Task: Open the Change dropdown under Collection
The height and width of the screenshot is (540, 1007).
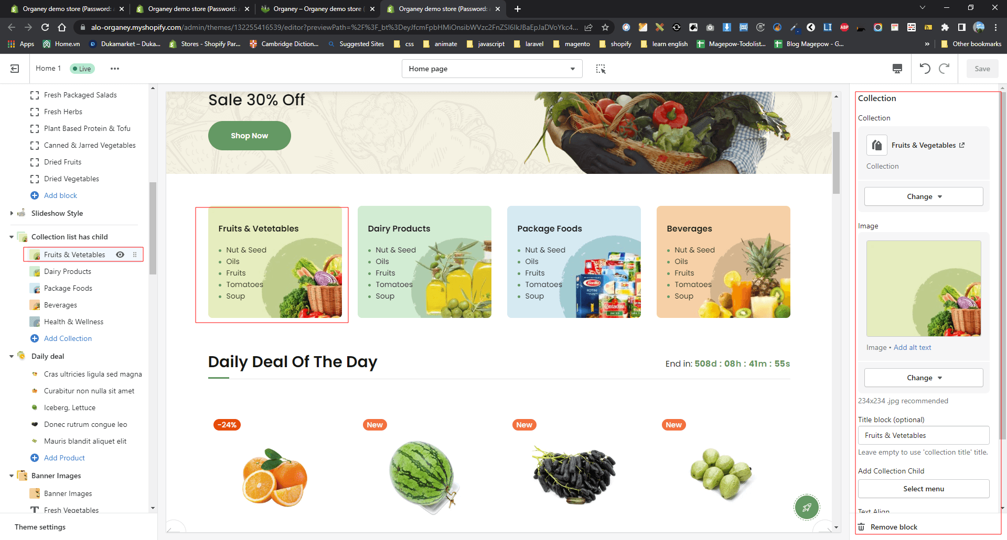Action: click(924, 196)
